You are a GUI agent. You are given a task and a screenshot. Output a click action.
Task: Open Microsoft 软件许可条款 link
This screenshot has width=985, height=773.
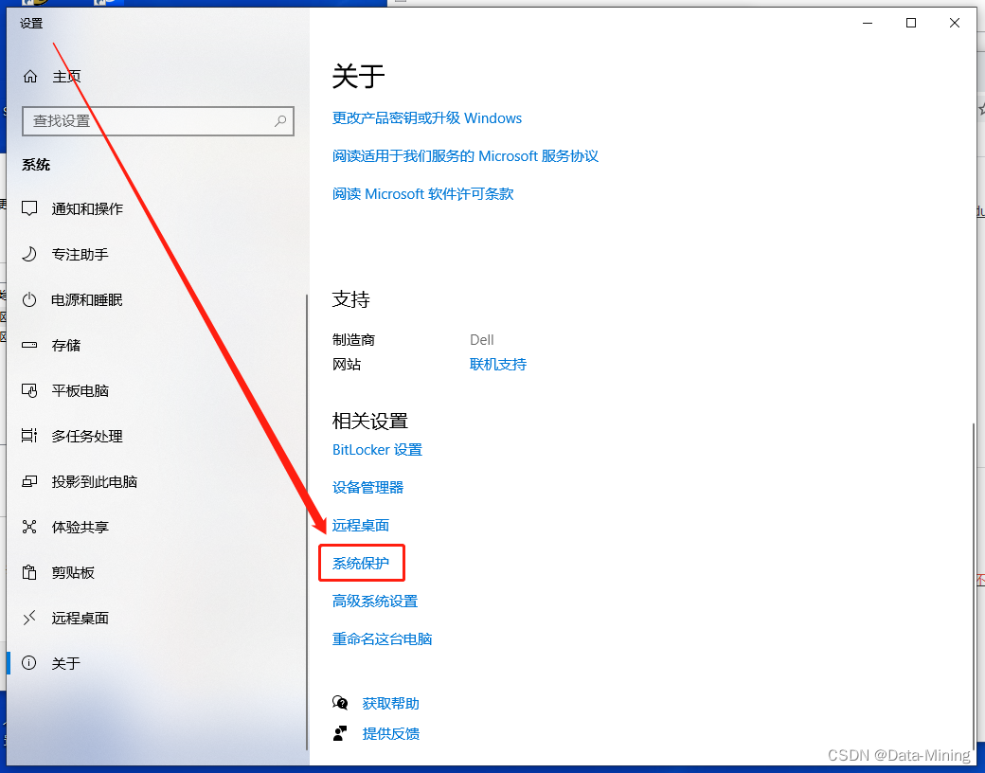click(422, 193)
